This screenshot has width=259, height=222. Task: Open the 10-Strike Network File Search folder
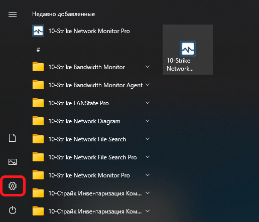[x=91, y=139]
